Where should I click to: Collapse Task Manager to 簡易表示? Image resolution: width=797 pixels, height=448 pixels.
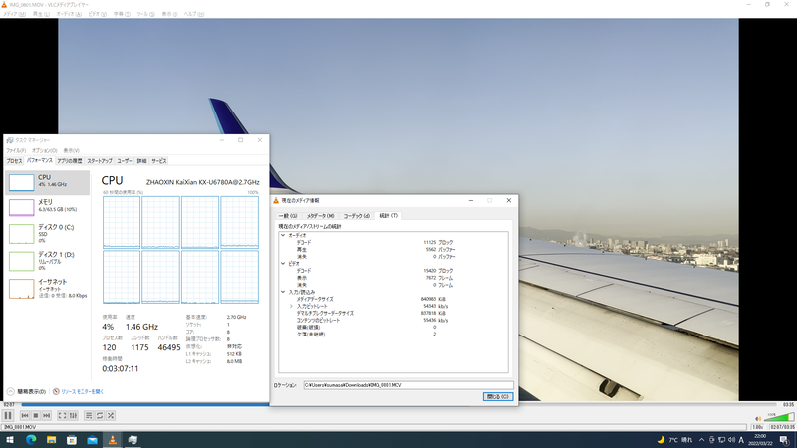(27, 391)
